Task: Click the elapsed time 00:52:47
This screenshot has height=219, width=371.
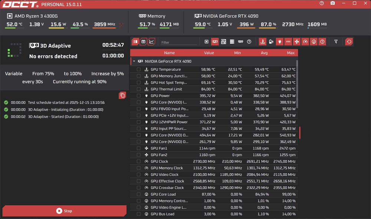Action: click(x=113, y=45)
